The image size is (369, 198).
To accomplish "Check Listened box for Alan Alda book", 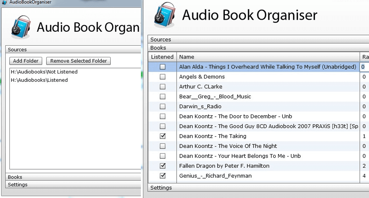I will point(163,67).
